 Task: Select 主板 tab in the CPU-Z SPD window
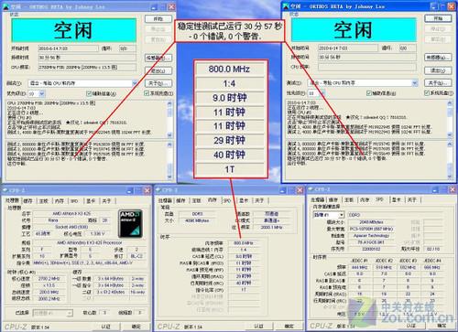click(349, 200)
